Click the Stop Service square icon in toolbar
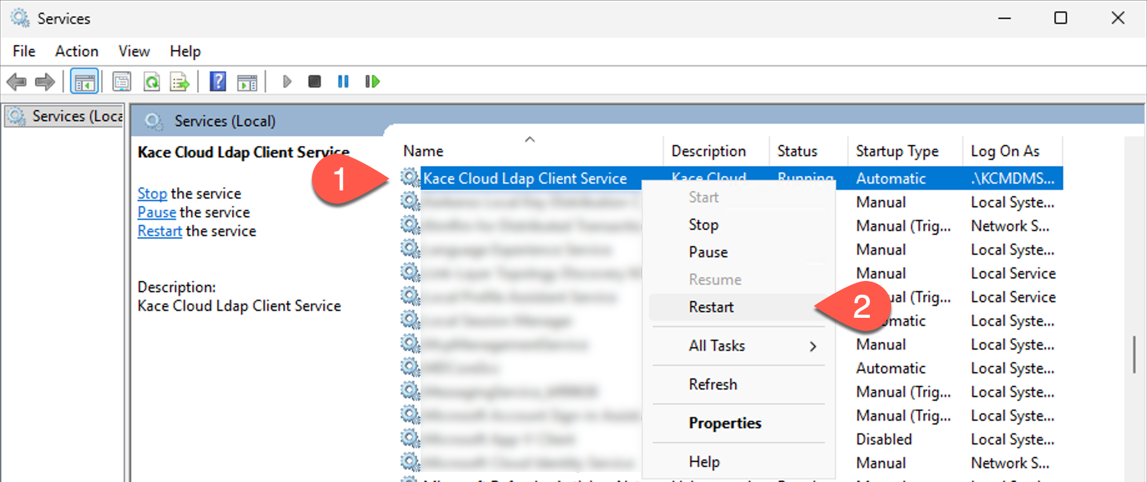 pyautogui.click(x=315, y=82)
